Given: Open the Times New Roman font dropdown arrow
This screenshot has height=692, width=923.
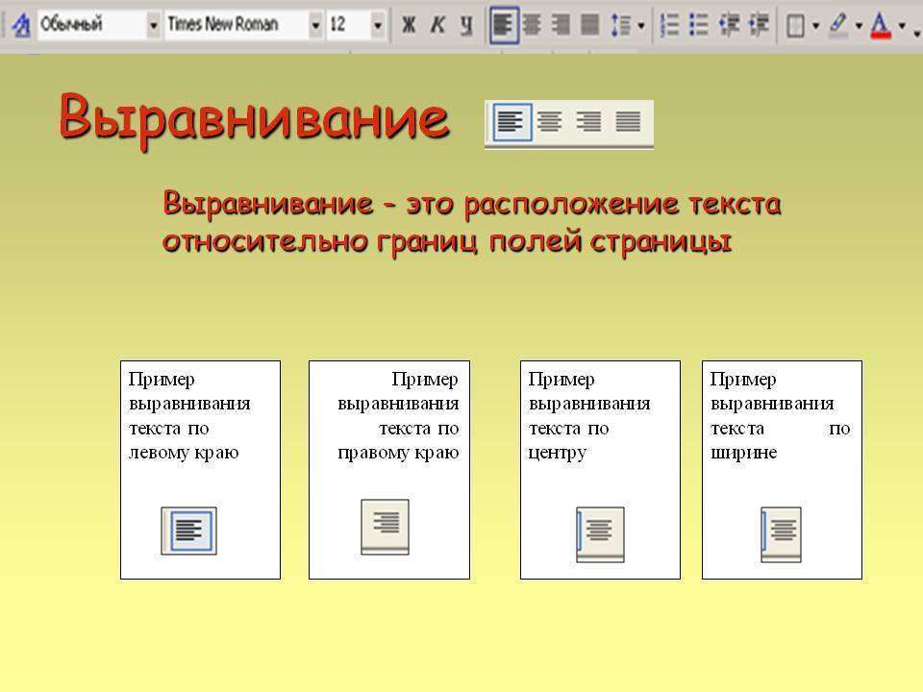Looking at the screenshot, I should point(316,25).
